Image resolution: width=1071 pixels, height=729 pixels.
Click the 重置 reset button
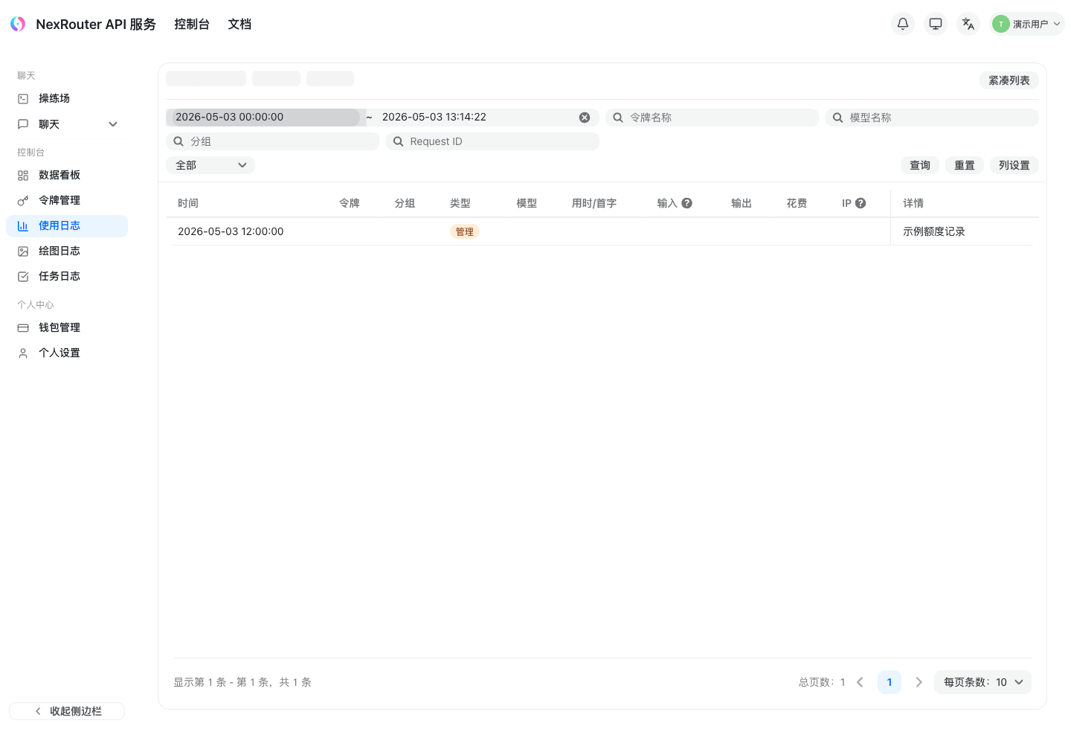pos(965,165)
